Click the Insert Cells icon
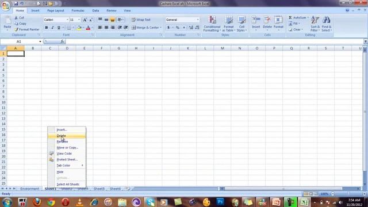 pyautogui.click(x=256, y=20)
